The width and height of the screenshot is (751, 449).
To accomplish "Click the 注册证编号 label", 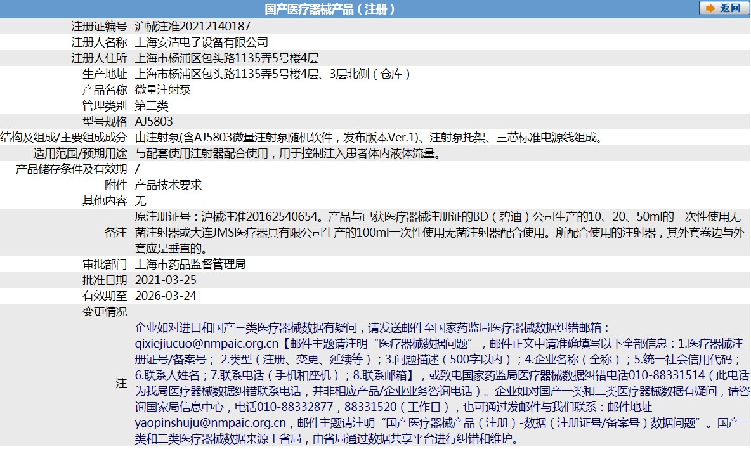I will (99, 27).
